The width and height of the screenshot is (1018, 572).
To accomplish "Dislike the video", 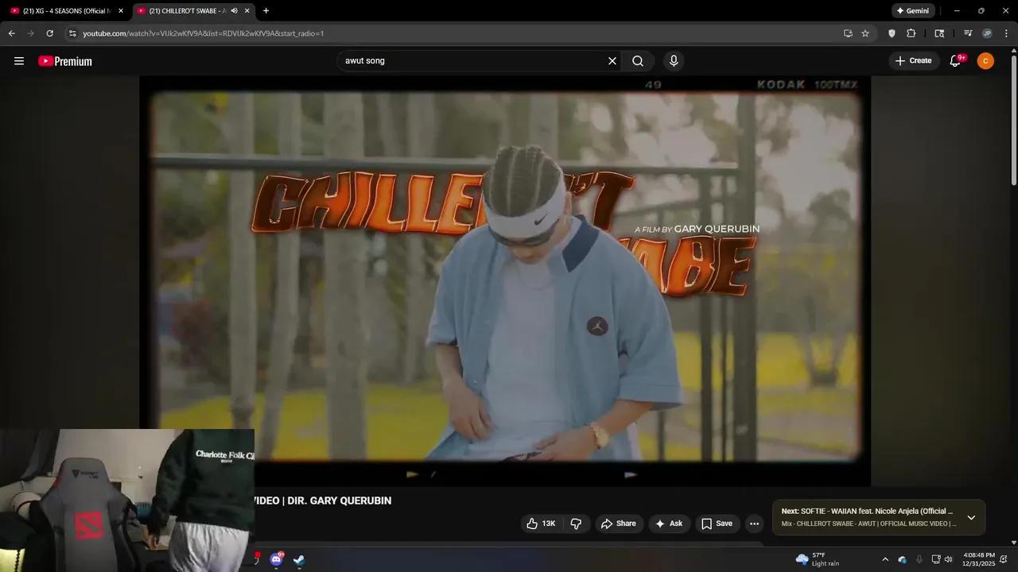I will point(577,524).
